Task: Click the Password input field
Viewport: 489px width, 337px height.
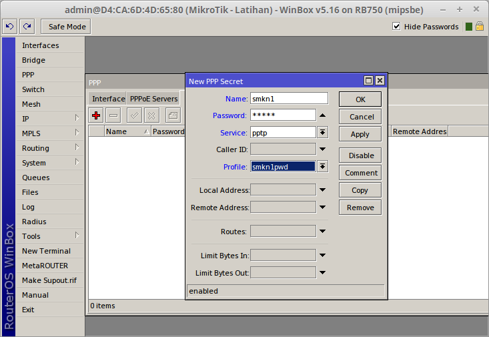Action: tap(283, 115)
